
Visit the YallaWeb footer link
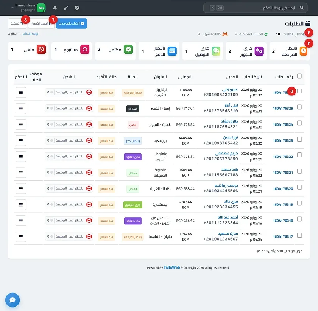172,267
